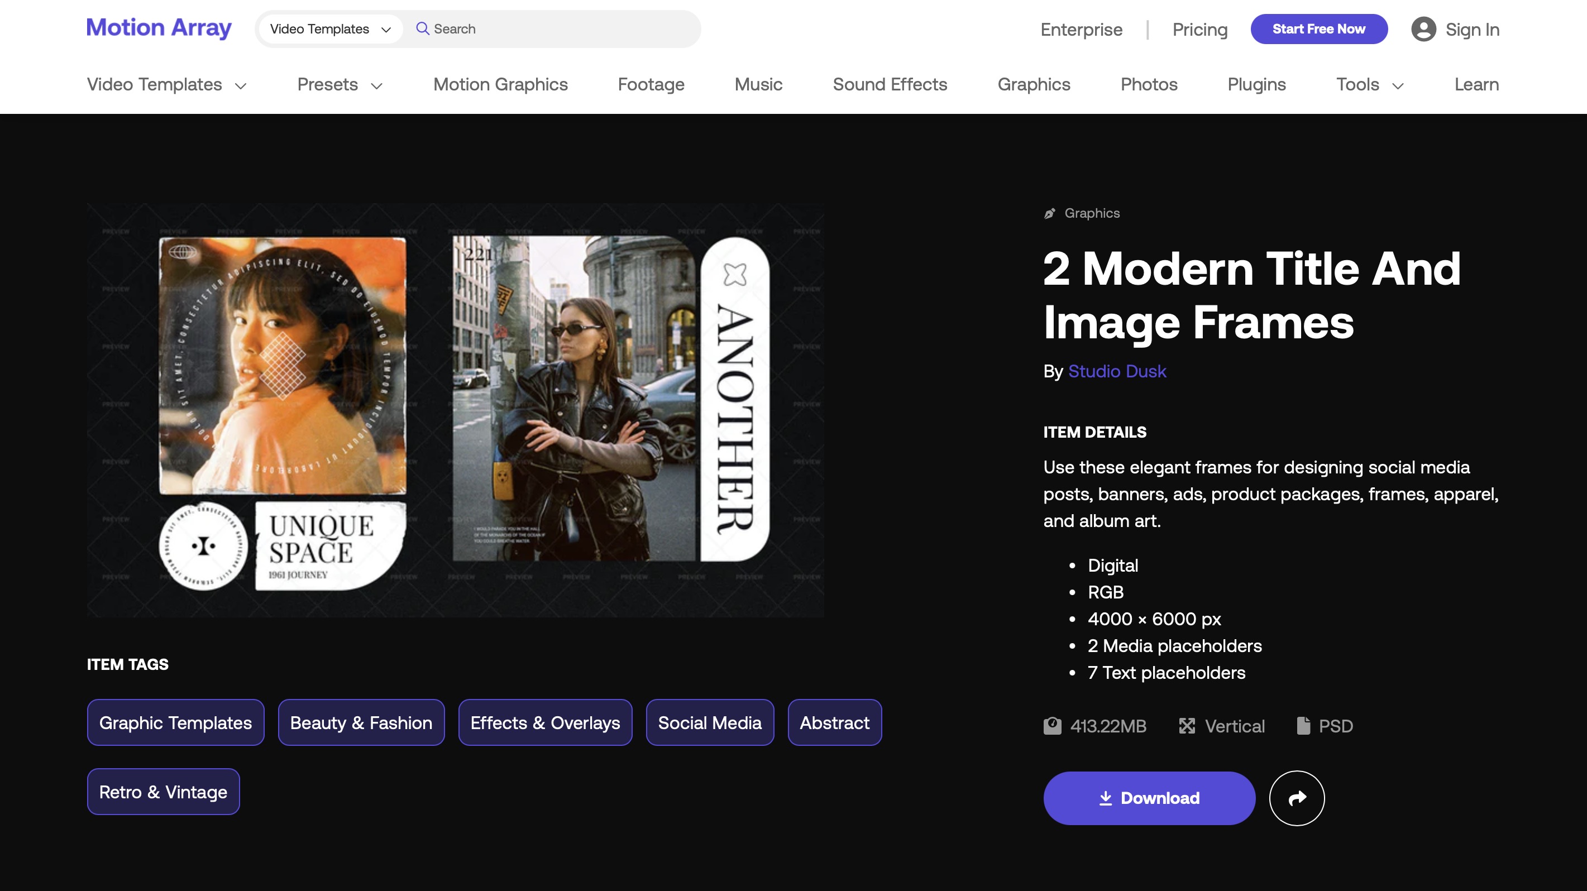Open the Motion Graphics menu item
This screenshot has height=891, width=1587.
click(500, 84)
